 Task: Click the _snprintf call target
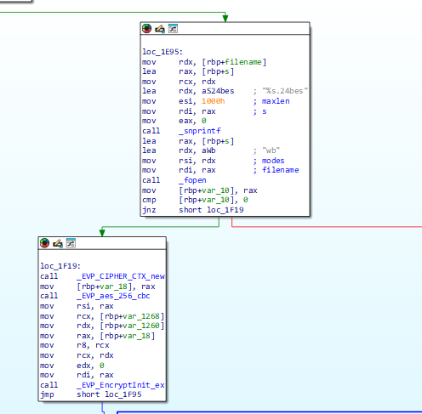200,131
